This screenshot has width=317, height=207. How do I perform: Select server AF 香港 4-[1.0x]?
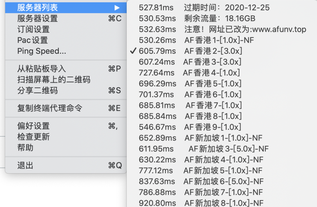[222, 73]
